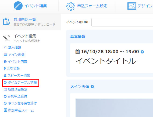The width and height of the screenshot is (153, 117).
Task: Click the clipboard icon beside 参加申込一覧
Action: (x=6, y=21)
